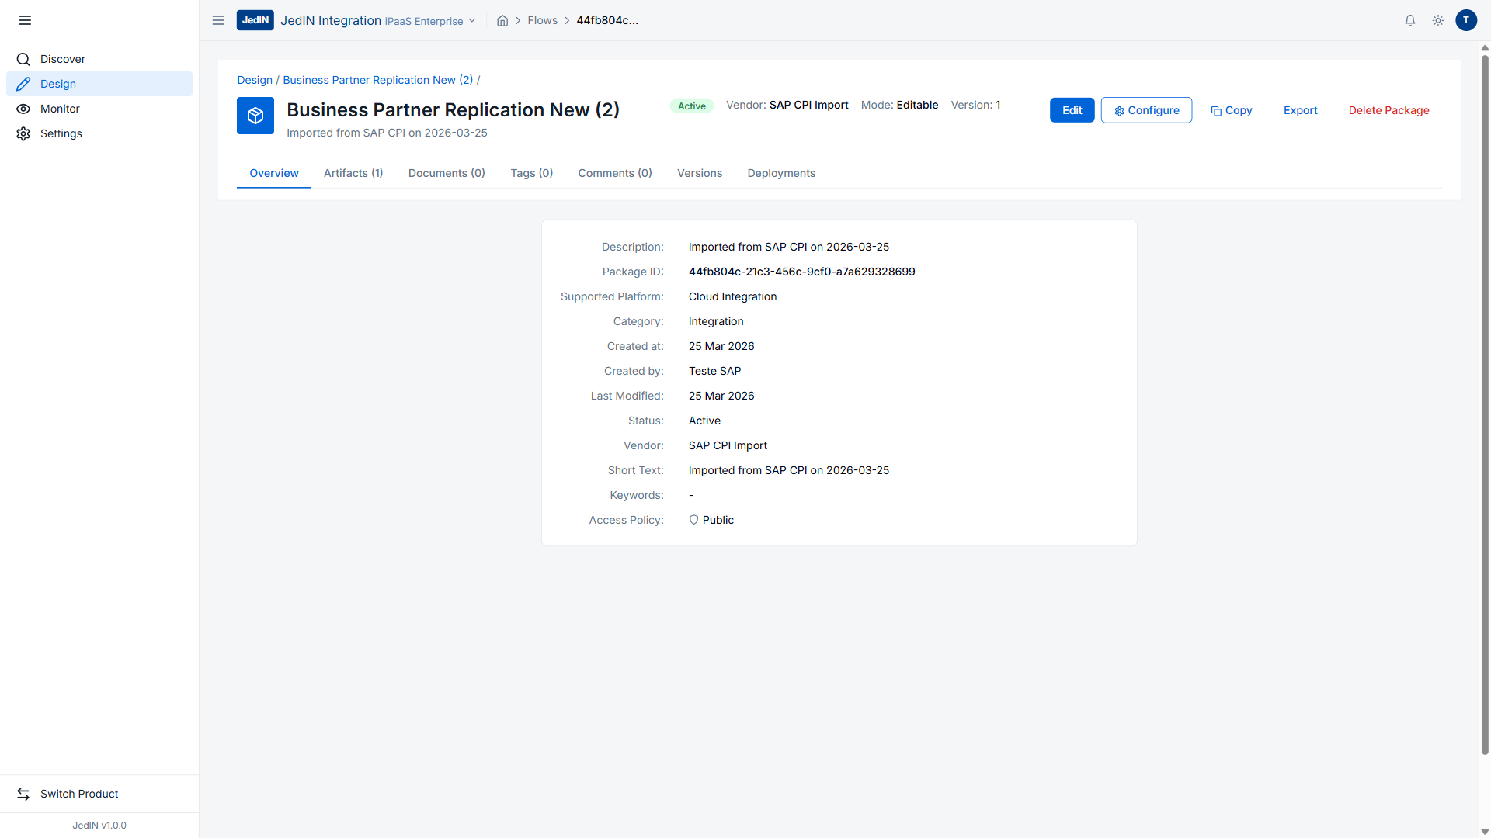Switch to the Artifacts (1) tab
Image resolution: width=1491 pixels, height=838 pixels.
click(353, 173)
